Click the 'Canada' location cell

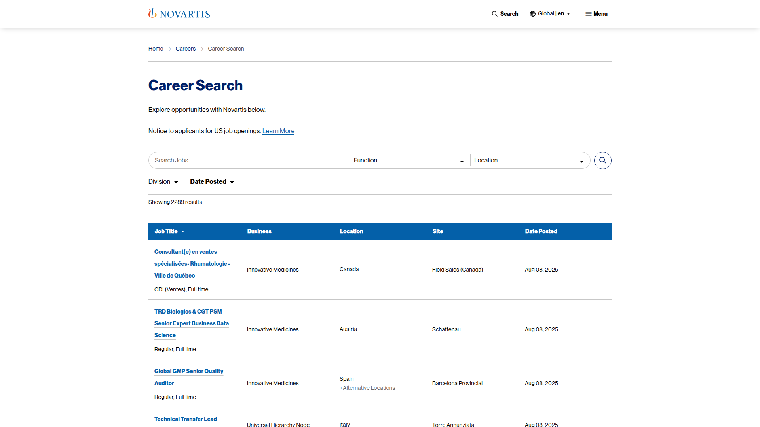[x=349, y=270]
